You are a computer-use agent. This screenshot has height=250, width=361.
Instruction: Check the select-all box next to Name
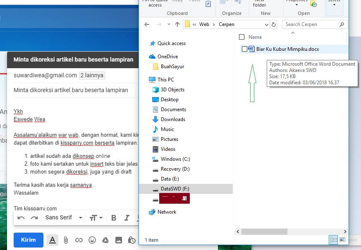click(242, 37)
